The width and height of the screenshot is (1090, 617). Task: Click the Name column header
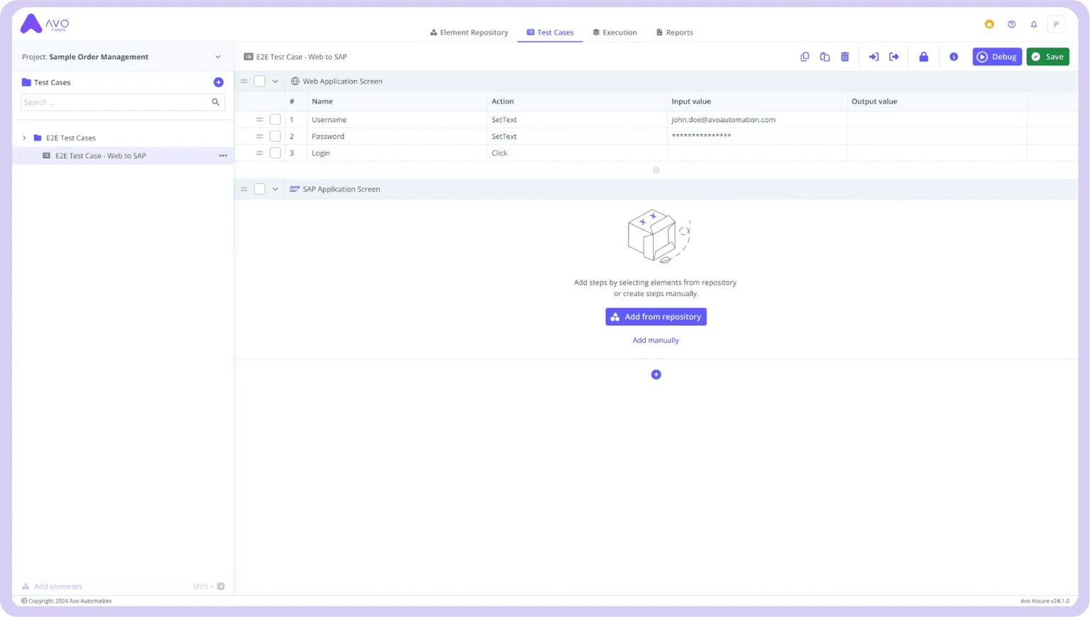[x=322, y=102]
